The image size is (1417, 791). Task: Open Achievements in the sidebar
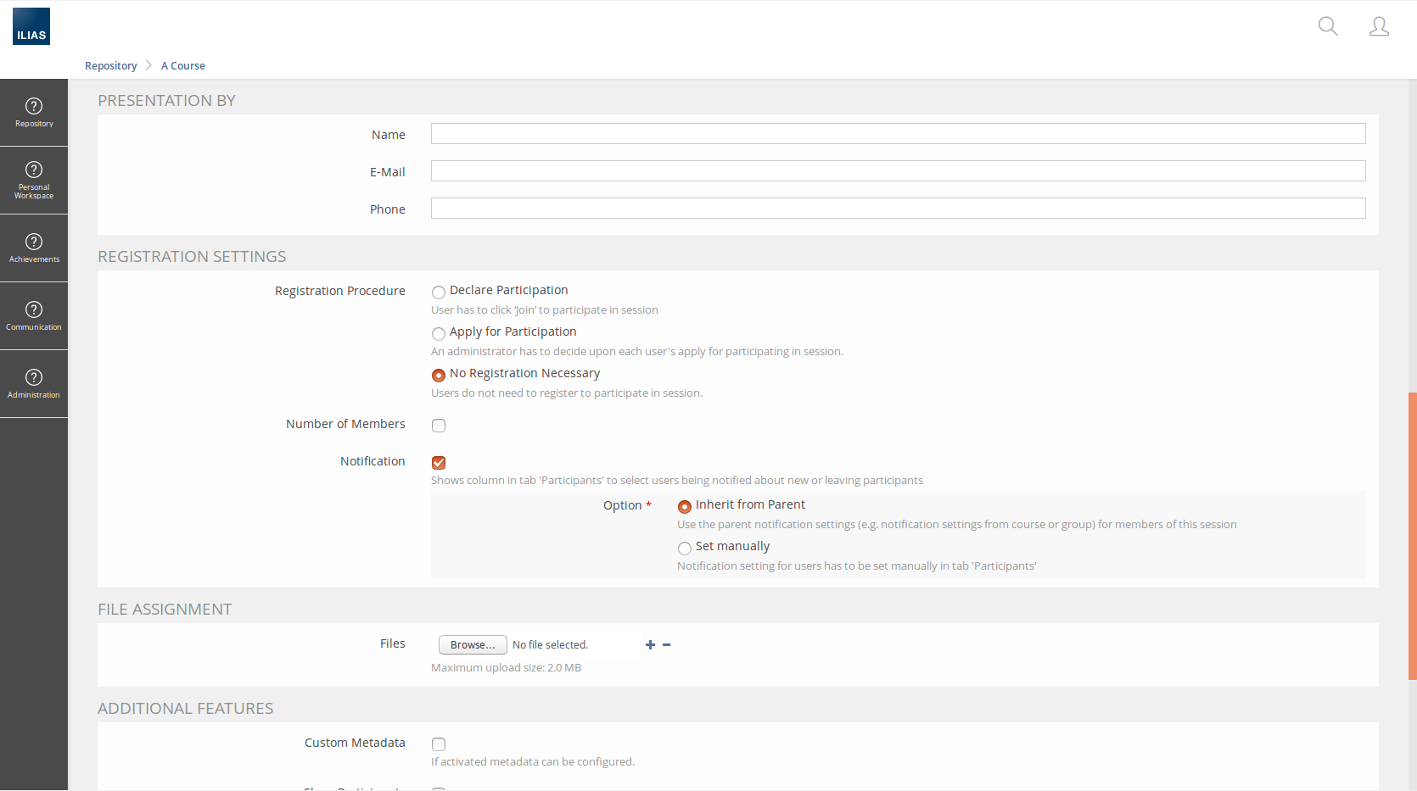pyautogui.click(x=34, y=248)
